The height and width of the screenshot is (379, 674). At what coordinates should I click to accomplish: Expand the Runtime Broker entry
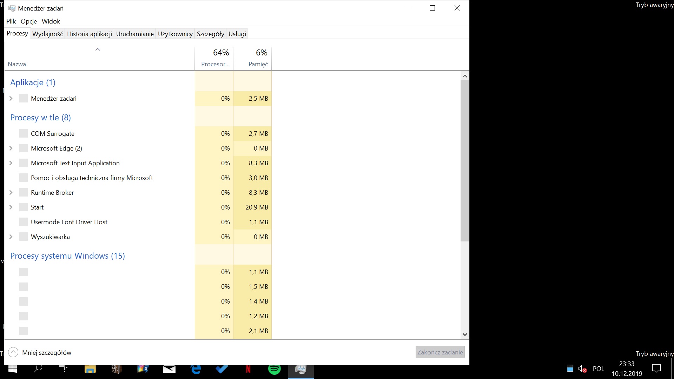click(11, 193)
